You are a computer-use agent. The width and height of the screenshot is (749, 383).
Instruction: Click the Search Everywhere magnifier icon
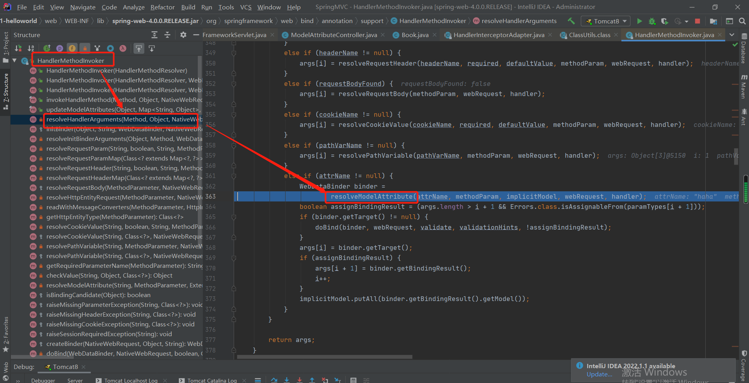coord(742,21)
